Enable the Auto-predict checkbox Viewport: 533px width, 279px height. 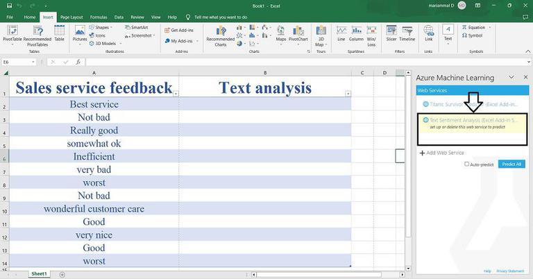coord(466,164)
